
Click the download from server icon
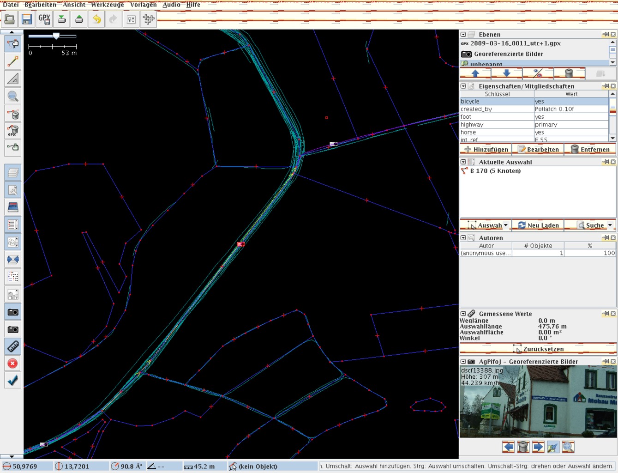[x=61, y=19]
